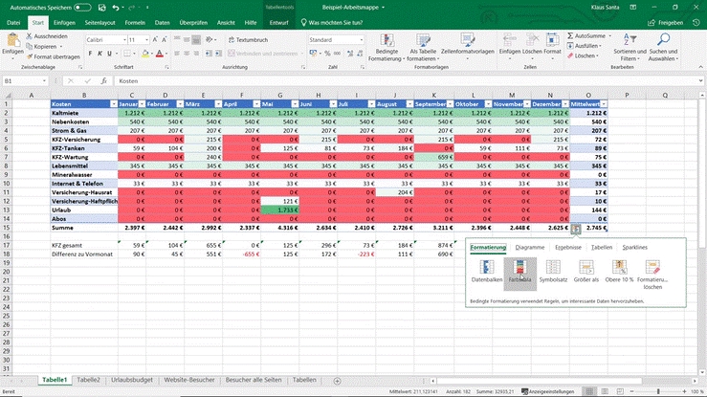Switch to the Urlaubsbudget sheet tab
707x397 pixels.
click(132, 380)
